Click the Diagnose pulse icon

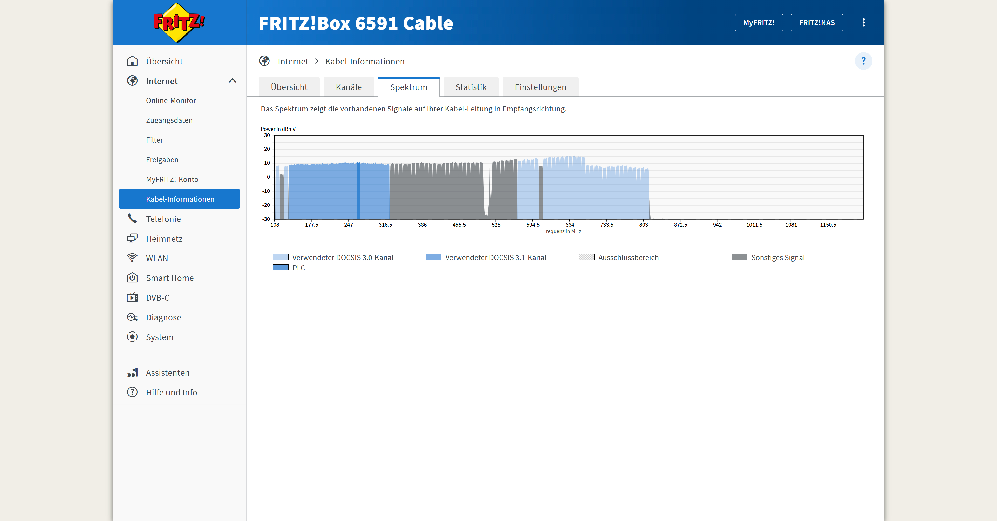pyautogui.click(x=132, y=317)
